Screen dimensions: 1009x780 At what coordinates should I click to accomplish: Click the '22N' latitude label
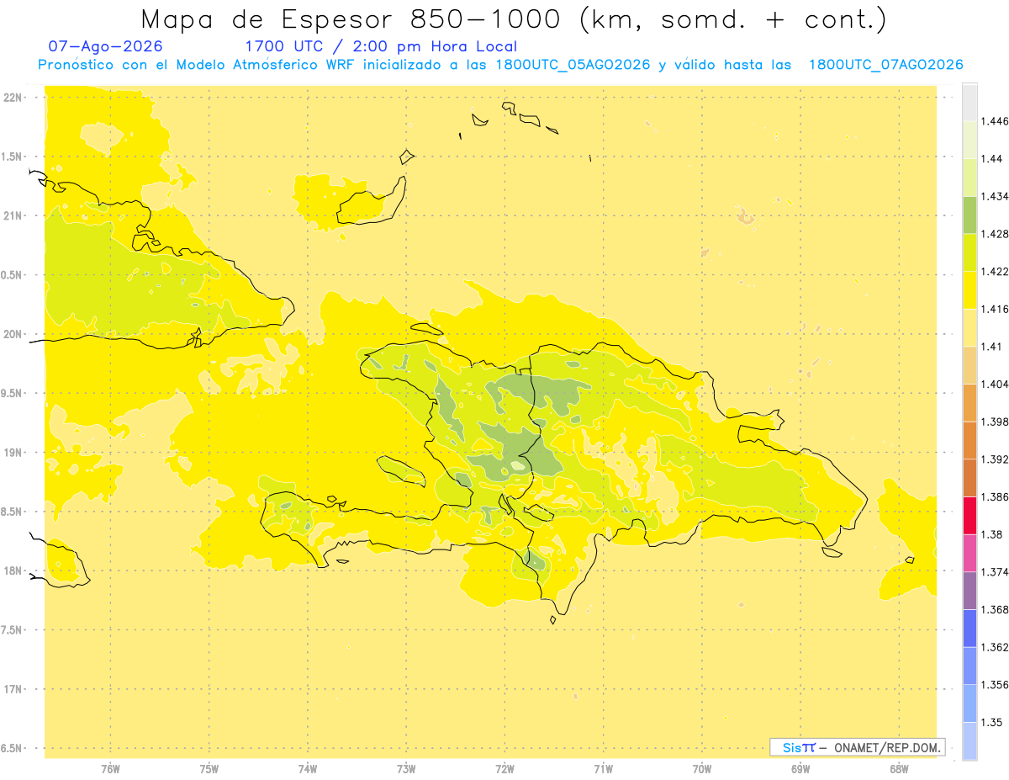tap(14, 98)
